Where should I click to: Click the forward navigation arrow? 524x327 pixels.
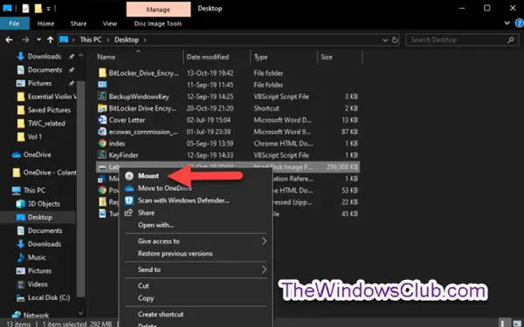[x=25, y=40]
